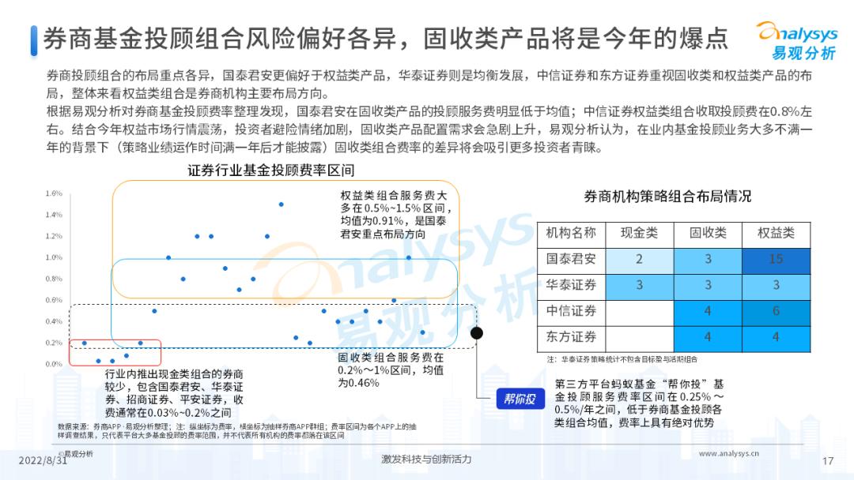Screen dimensions: 854x480
Task: Click the 2022/8/31 date in footer
Action: (x=43, y=461)
